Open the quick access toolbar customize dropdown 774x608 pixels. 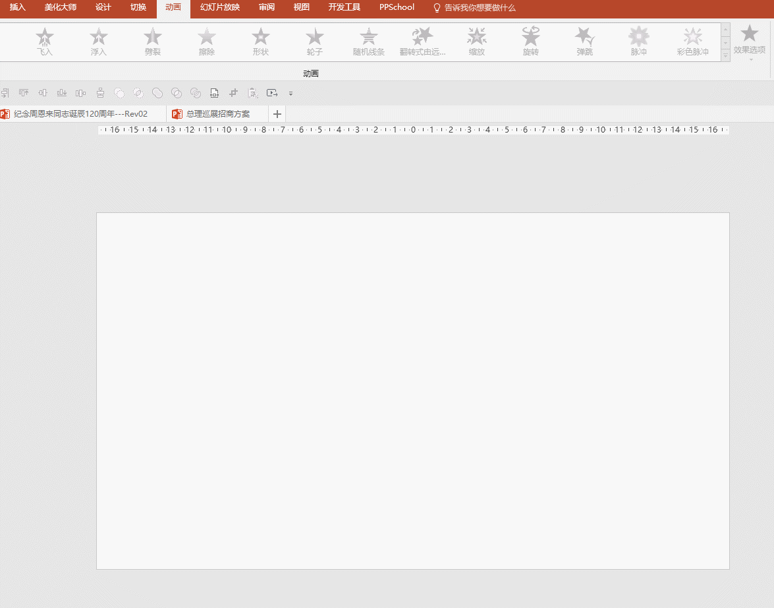tap(290, 94)
